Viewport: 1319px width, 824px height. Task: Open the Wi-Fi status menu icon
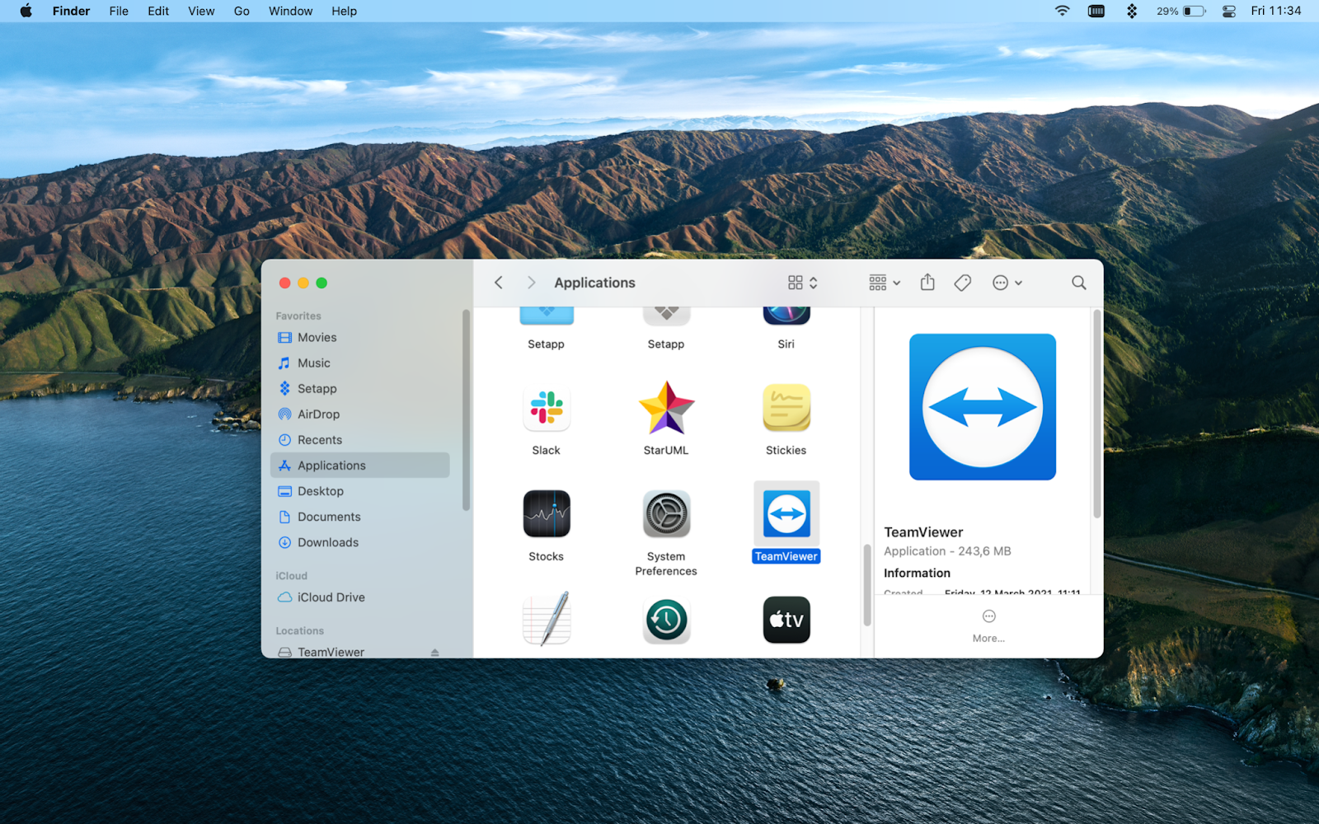1062,11
